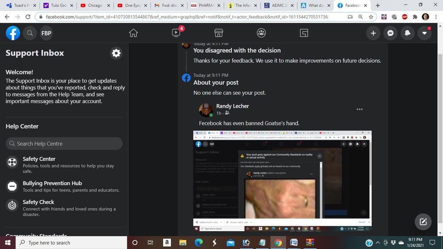Go to Facebook Home feed

133,33
